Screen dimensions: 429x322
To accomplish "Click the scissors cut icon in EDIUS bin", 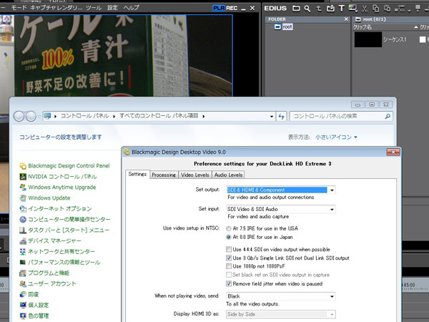I will (x=364, y=9).
